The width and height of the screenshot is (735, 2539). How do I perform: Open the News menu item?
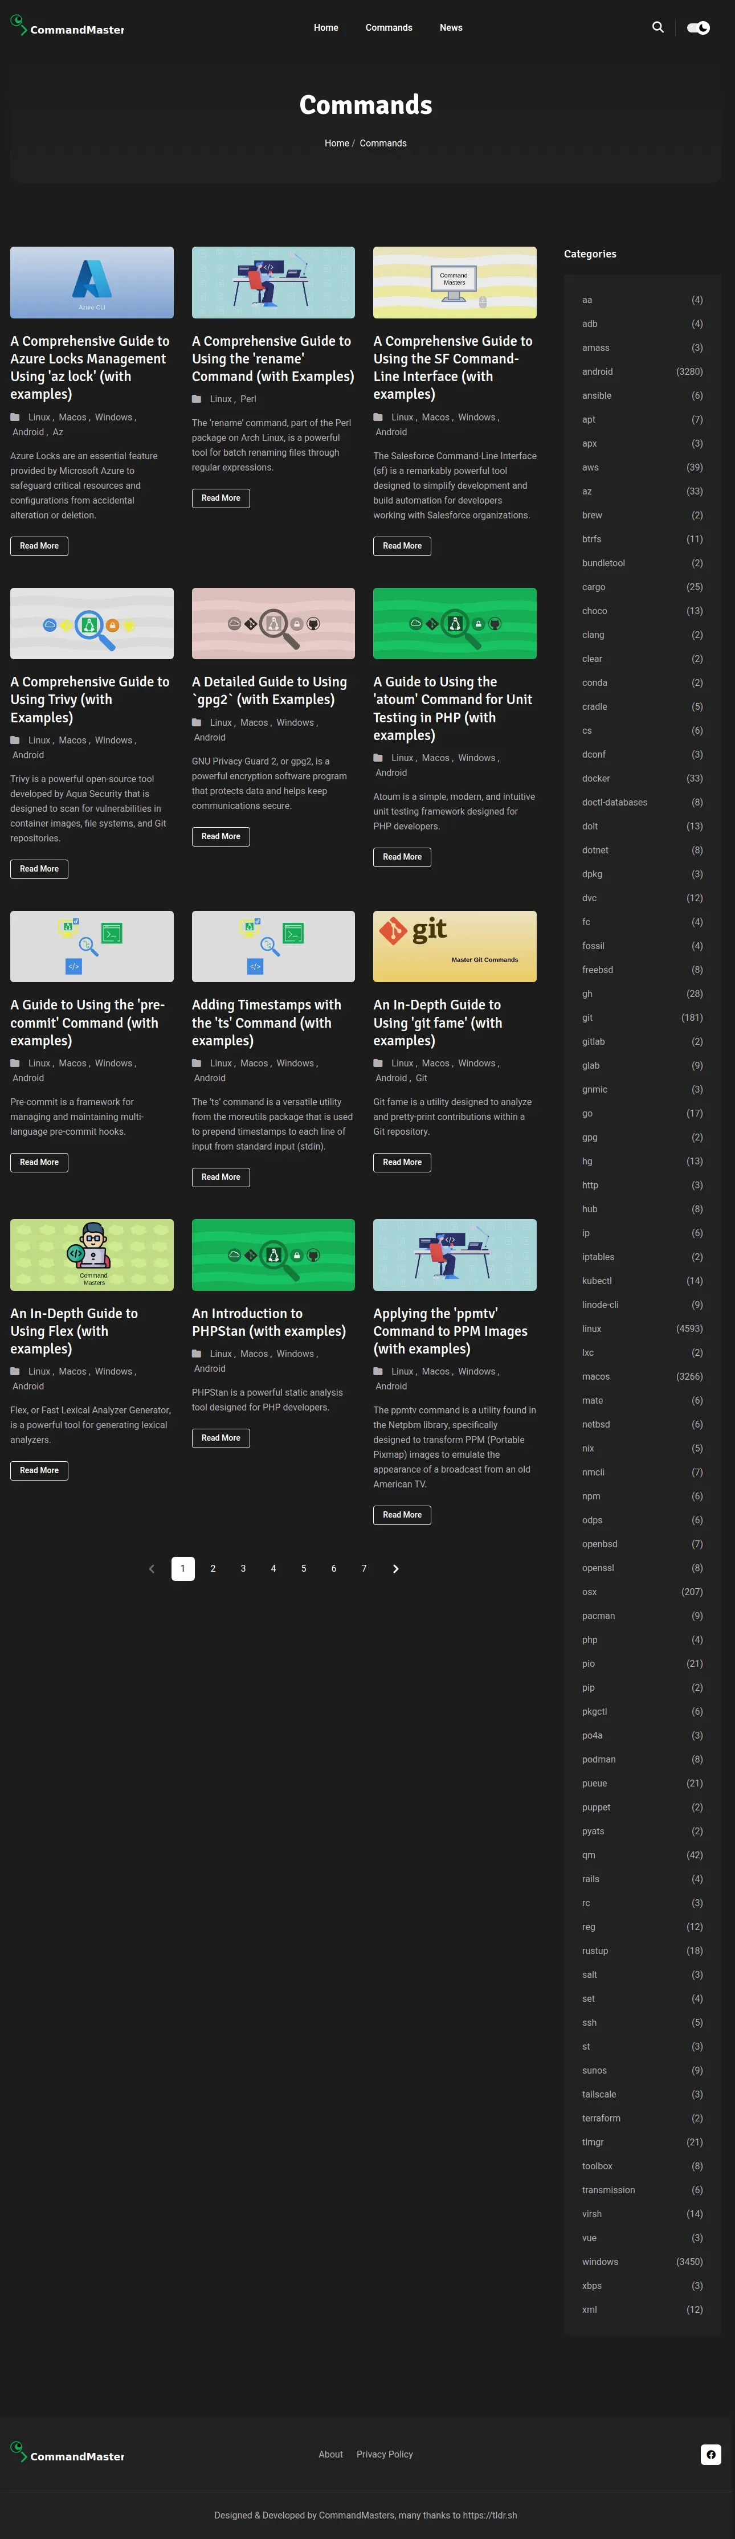451,27
